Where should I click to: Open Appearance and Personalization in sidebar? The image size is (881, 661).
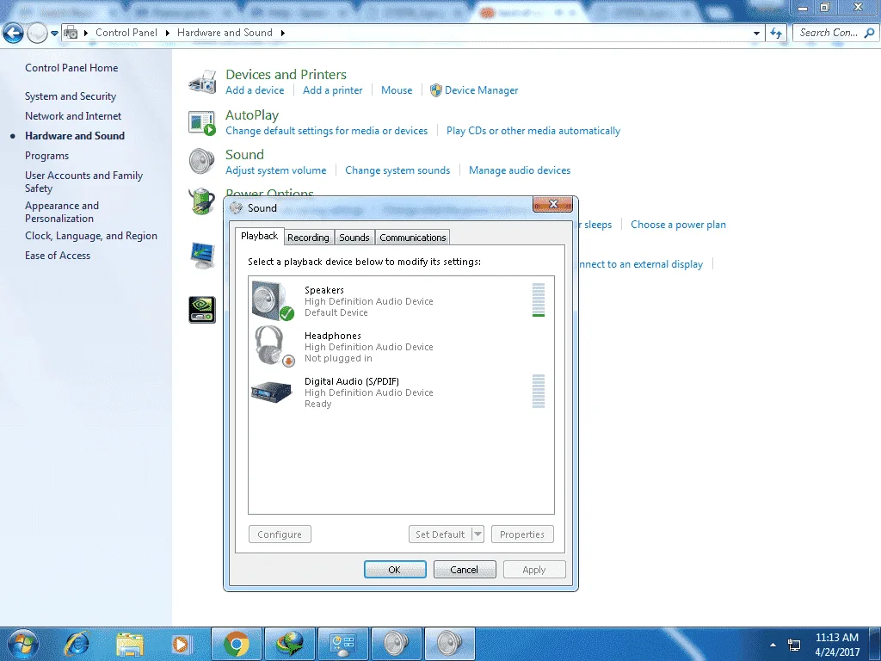coord(62,212)
